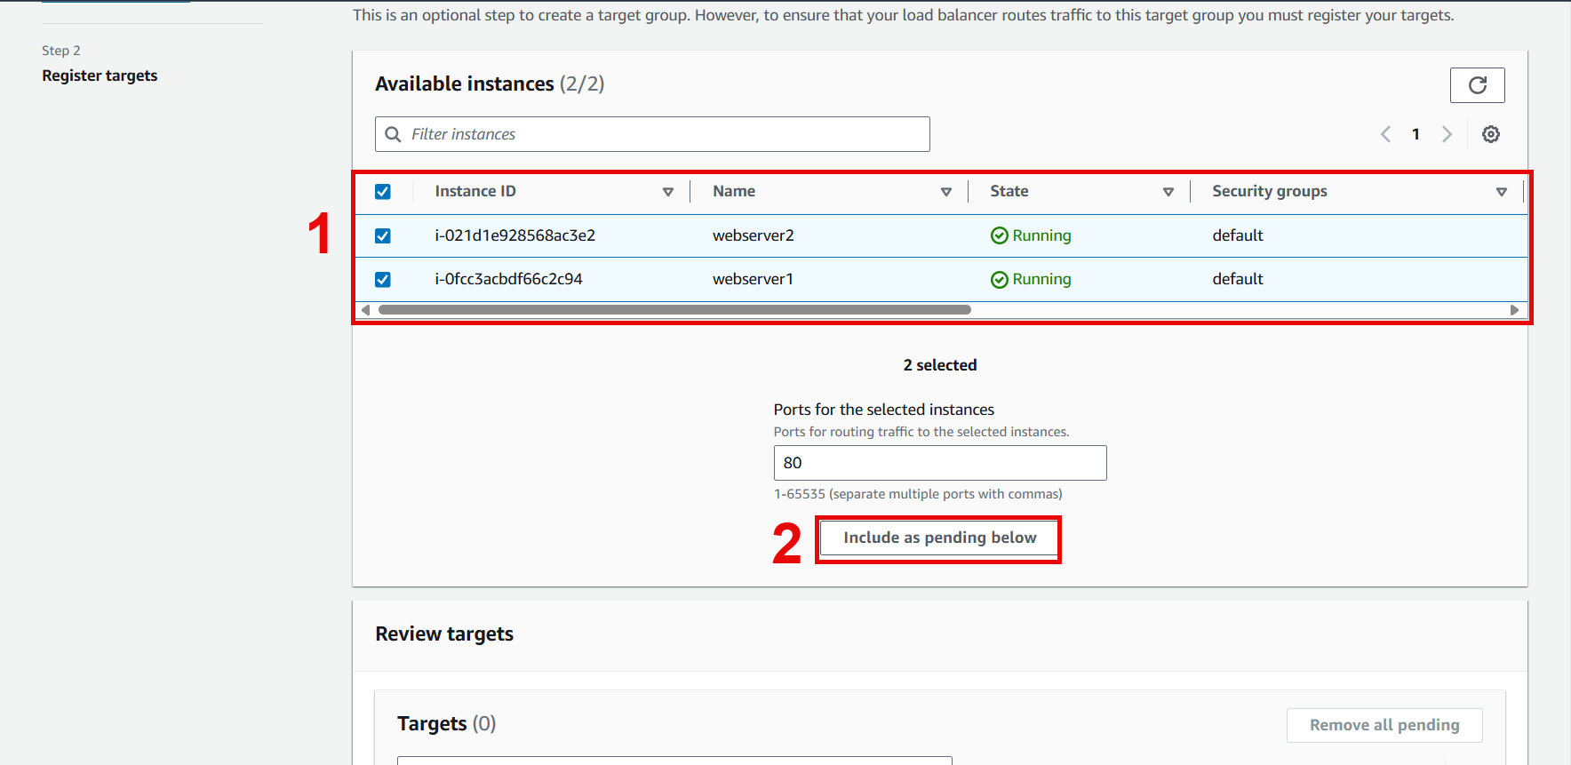Uncheck instance i-021d1e928568ac3e2 checkbox

[383, 235]
